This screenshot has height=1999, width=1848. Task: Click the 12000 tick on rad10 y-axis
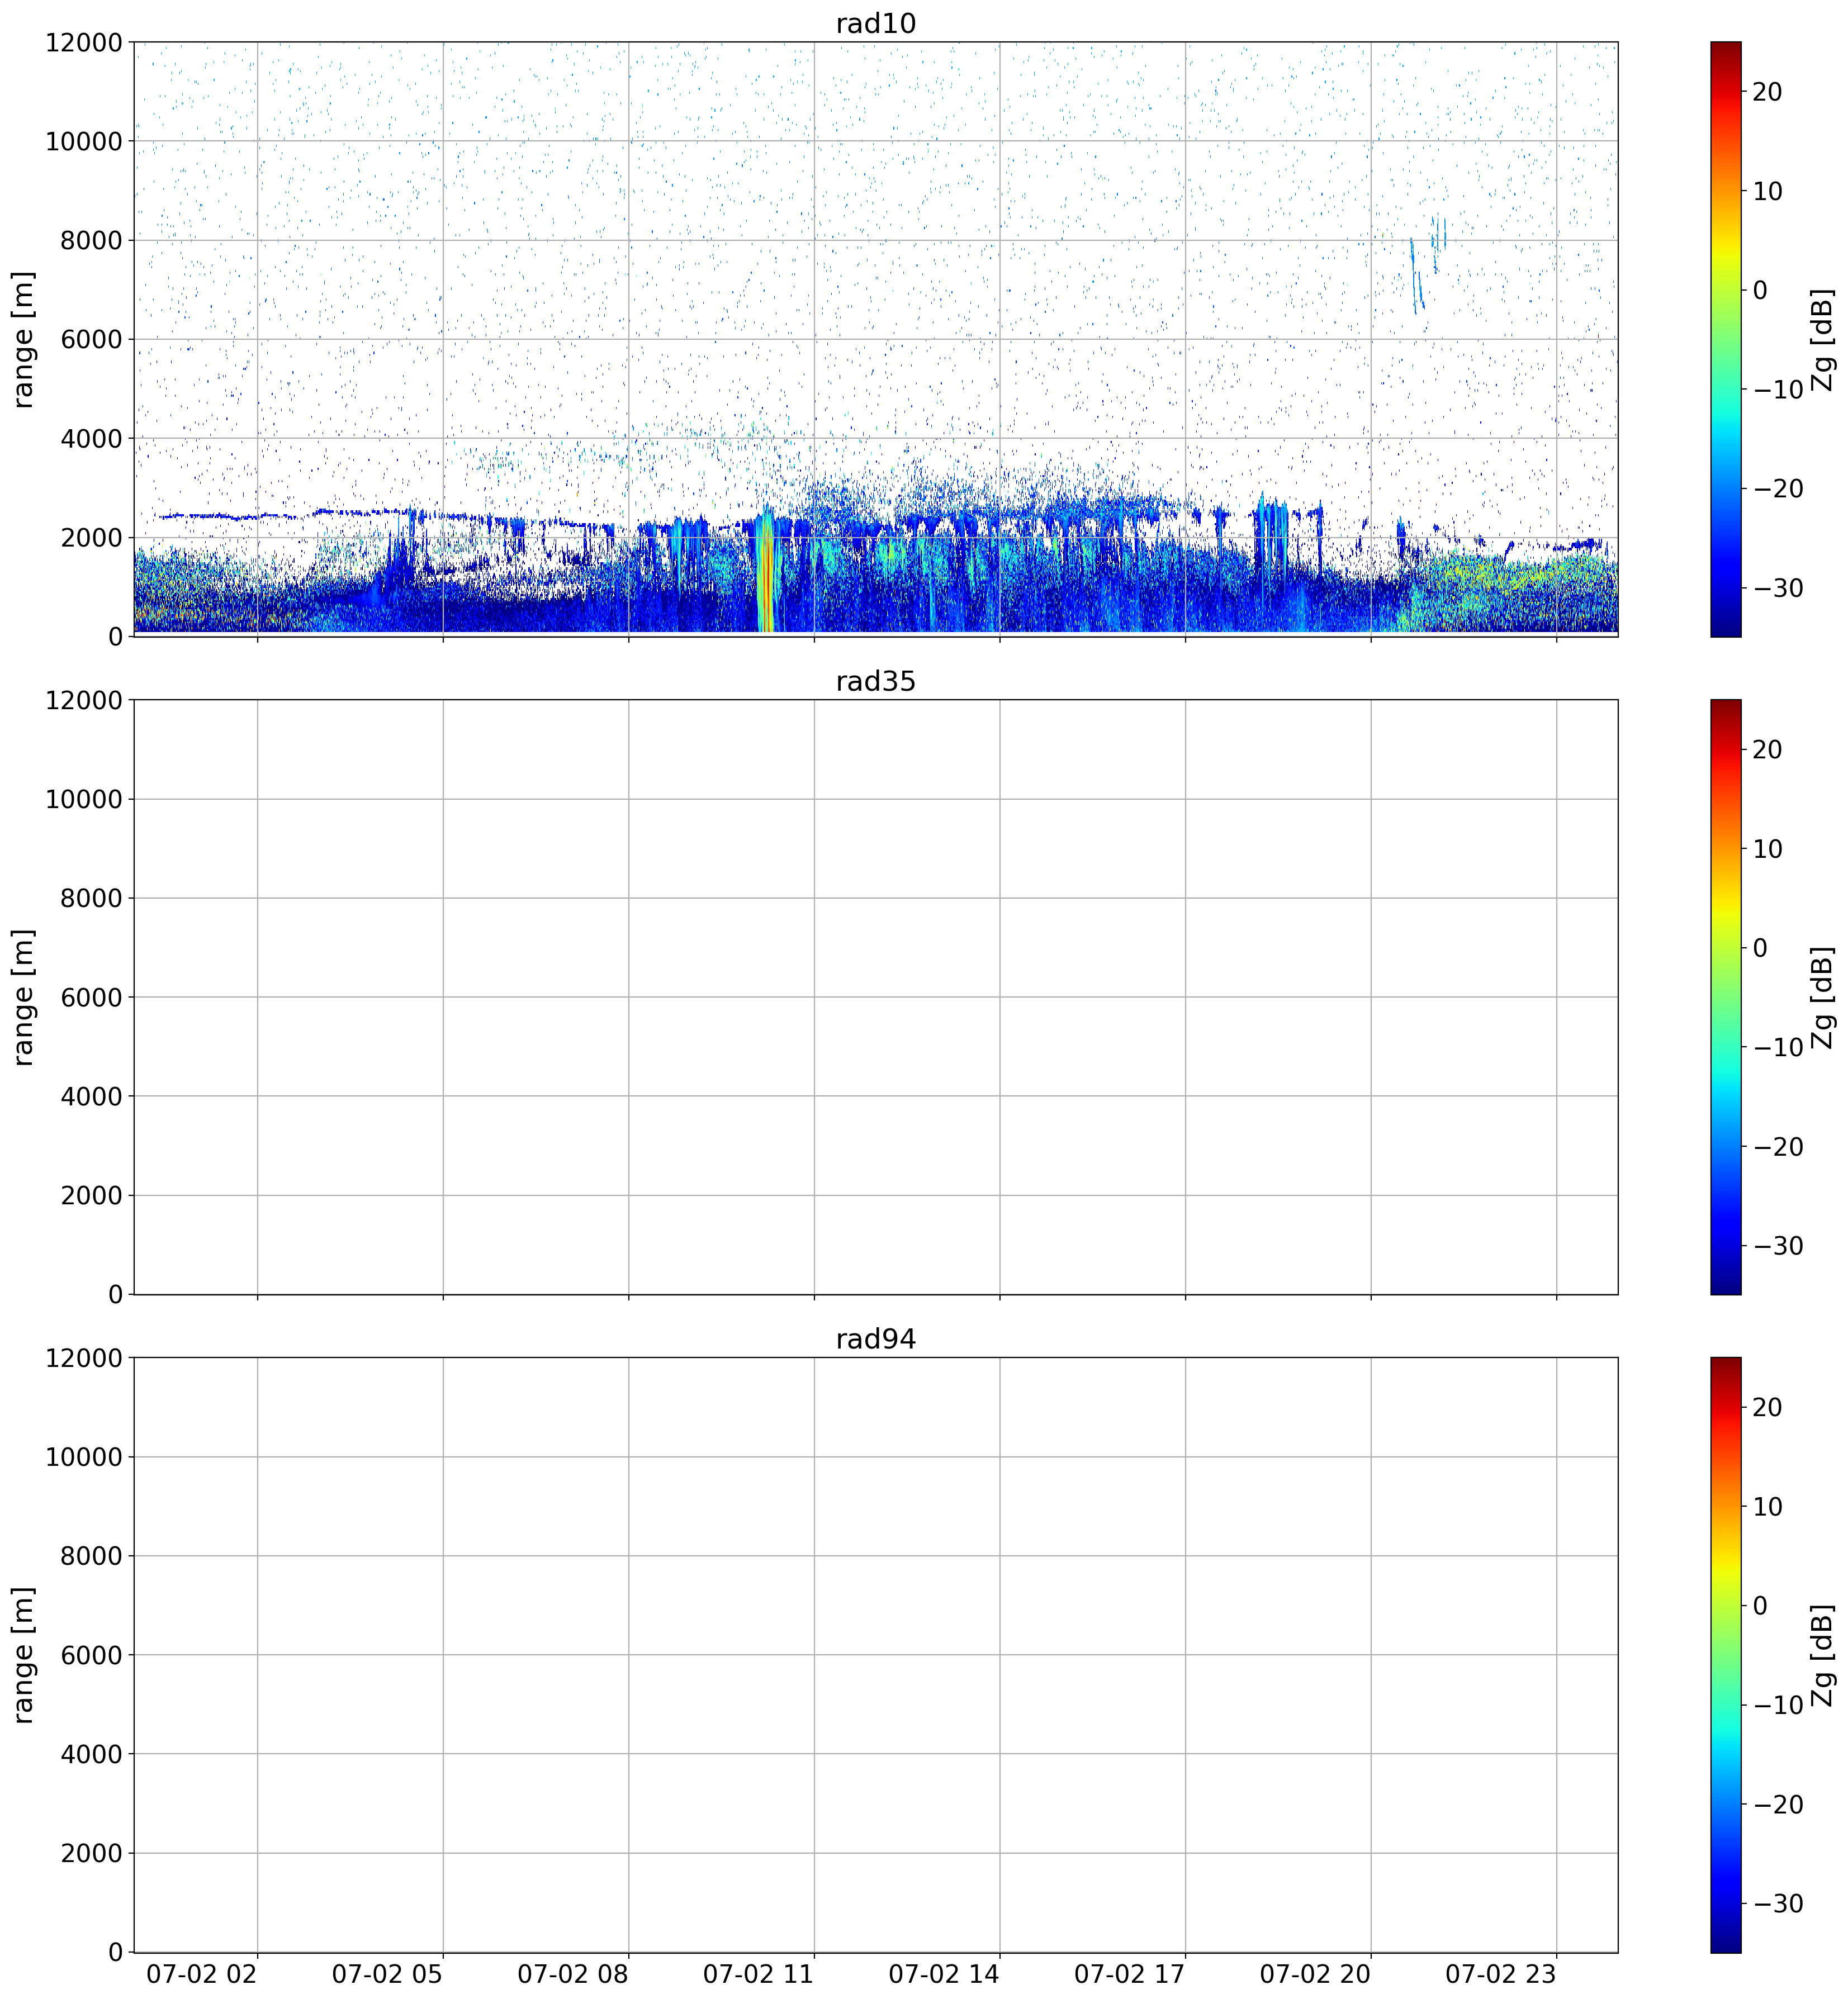tap(84, 43)
